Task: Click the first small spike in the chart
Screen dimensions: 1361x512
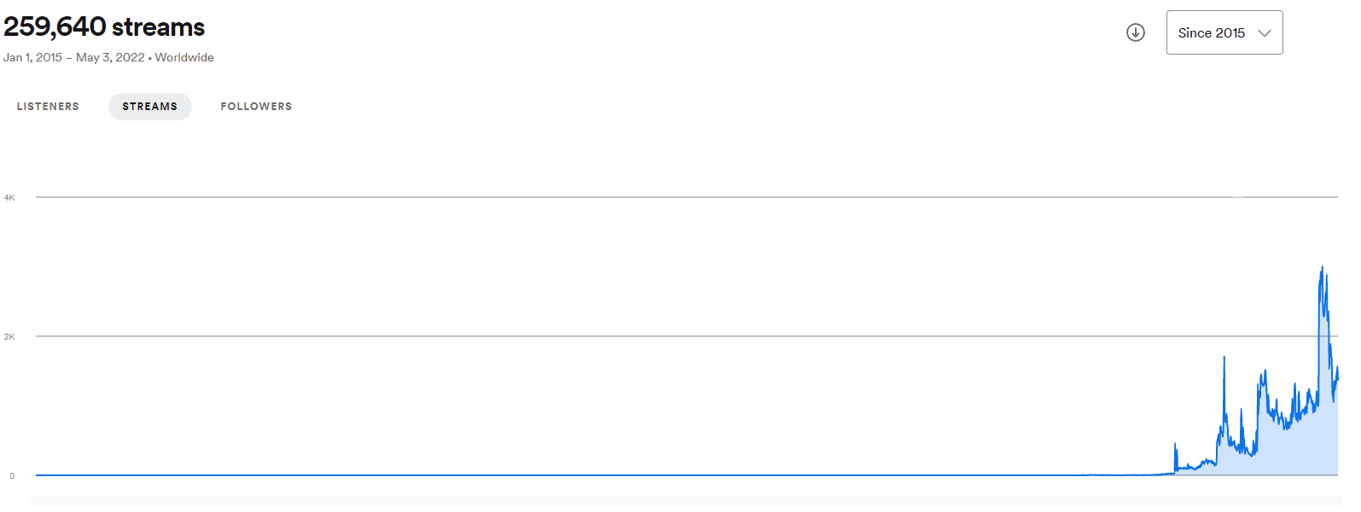Action: click(x=1175, y=446)
